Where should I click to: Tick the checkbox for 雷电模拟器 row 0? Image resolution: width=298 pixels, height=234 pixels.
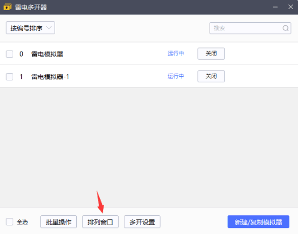[x=10, y=54]
